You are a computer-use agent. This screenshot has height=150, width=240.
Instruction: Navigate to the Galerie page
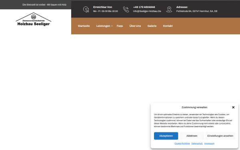152,26
